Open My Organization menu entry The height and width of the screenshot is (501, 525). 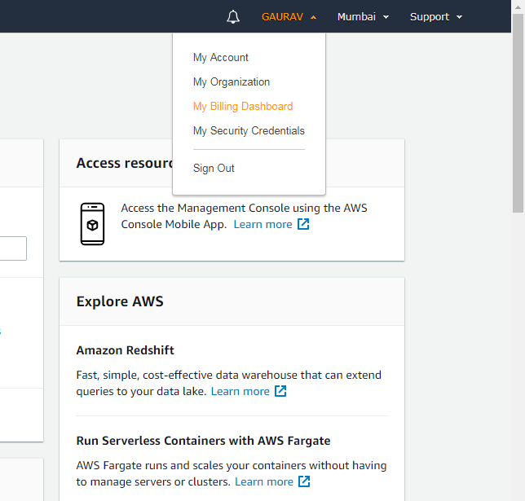point(232,82)
